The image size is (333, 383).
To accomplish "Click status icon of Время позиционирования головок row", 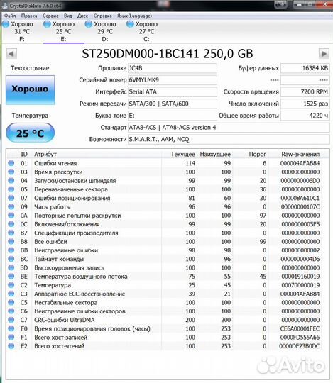I will pyautogui.click(x=11, y=328).
